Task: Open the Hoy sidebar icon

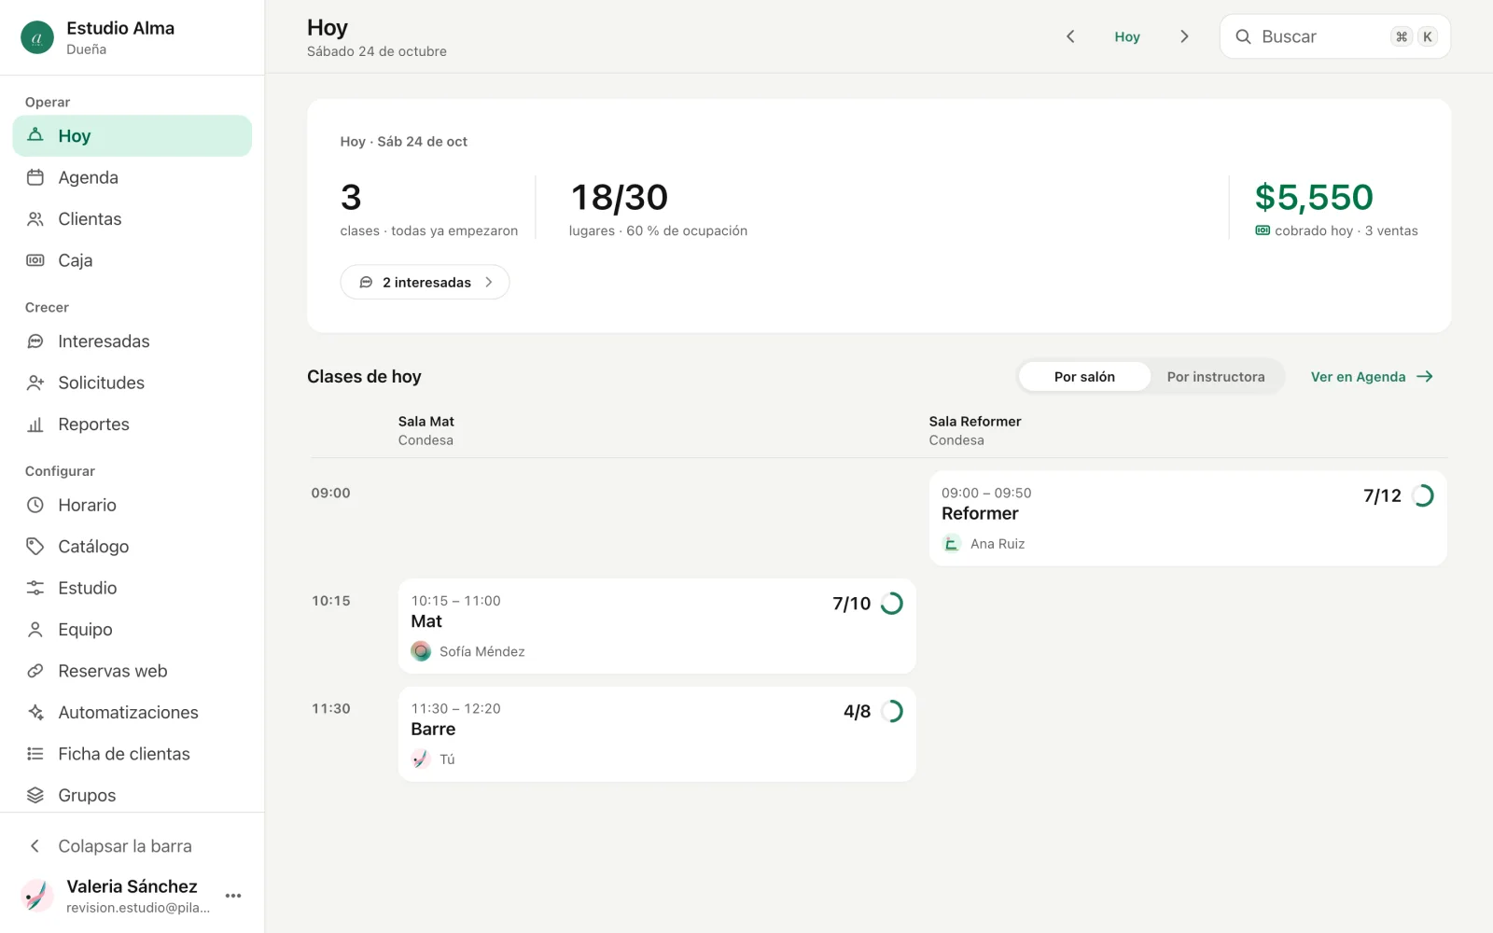Action: (x=35, y=135)
